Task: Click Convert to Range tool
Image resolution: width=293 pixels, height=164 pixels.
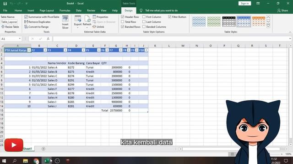Action: pos(37,27)
